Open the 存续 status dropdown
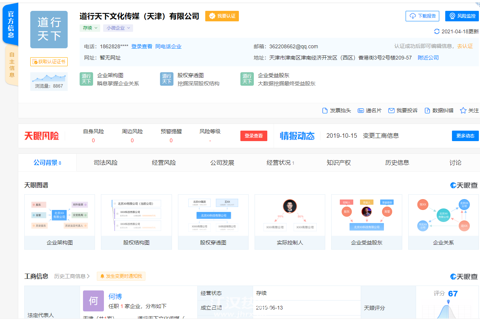This screenshot has height=320, width=480. [x=90, y=28]
